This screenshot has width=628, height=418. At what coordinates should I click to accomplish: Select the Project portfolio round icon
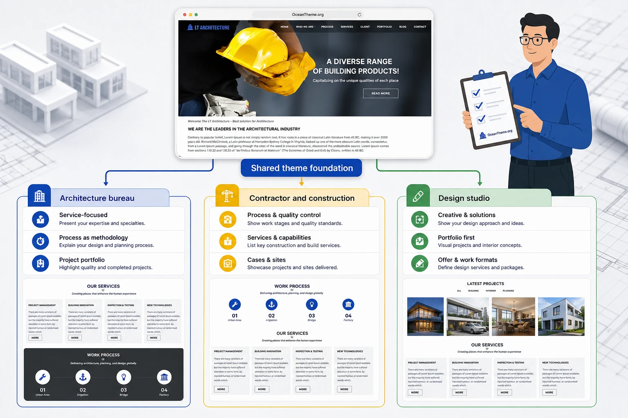pyautogui.click(x=40, y=263)
